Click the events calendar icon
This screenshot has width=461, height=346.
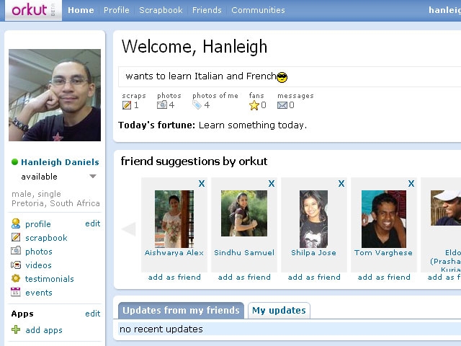(x=16, y=292)
